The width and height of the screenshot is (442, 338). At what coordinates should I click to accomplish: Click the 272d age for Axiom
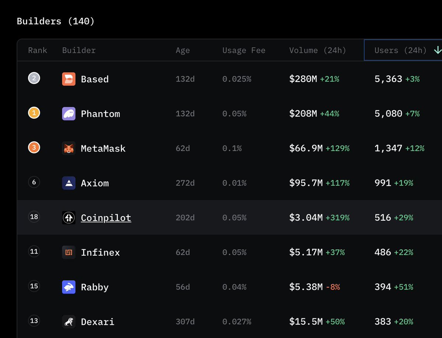pyautogui.click(x=185, y=183)
